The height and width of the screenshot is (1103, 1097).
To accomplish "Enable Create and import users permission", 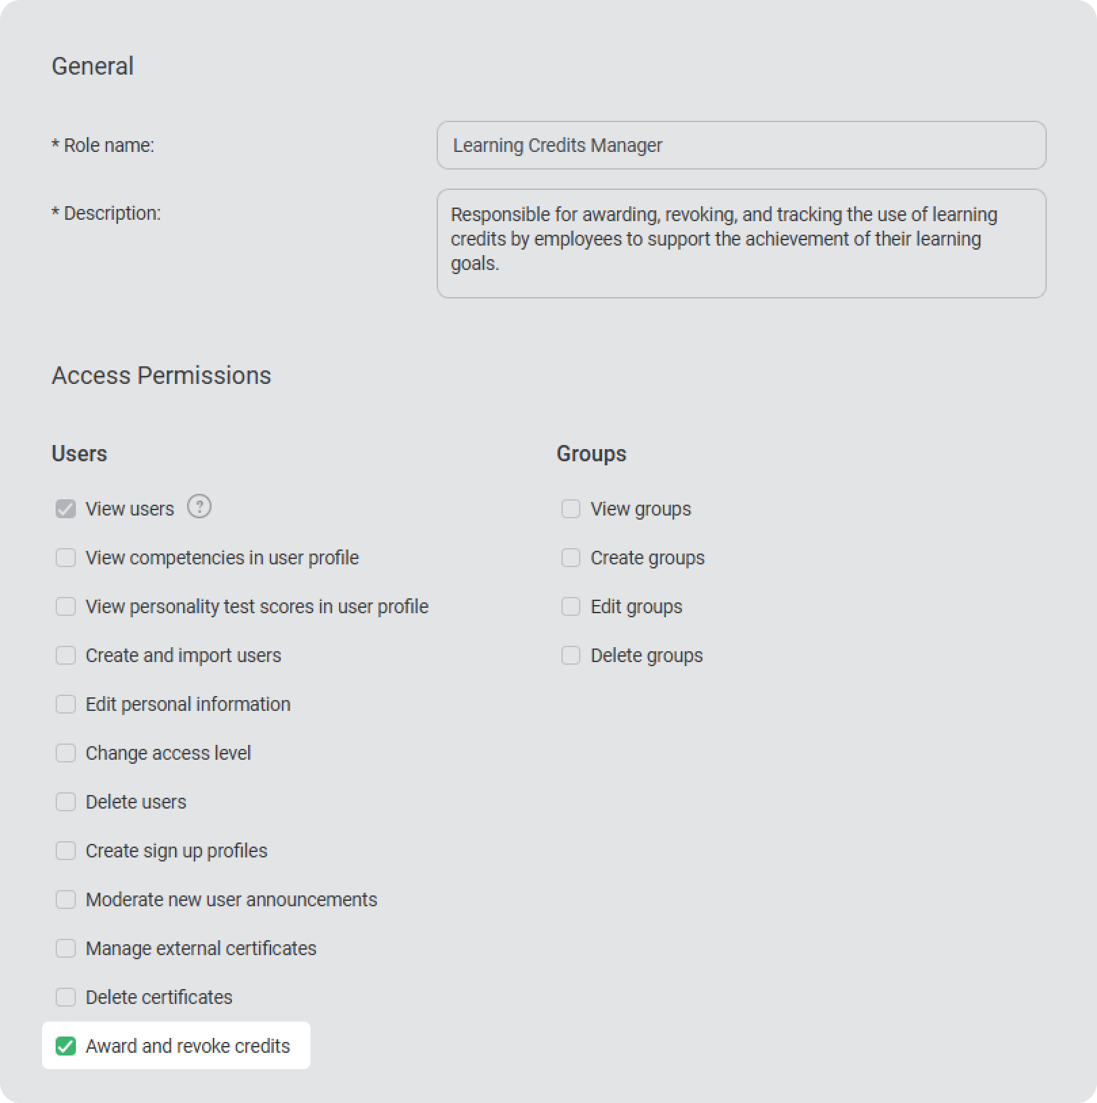I will click(x=66, y=655).
